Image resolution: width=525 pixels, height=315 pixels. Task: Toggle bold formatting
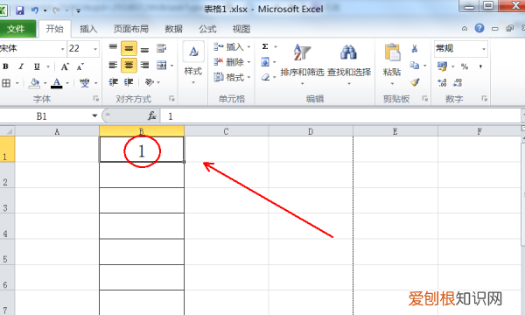pos(6,66)
